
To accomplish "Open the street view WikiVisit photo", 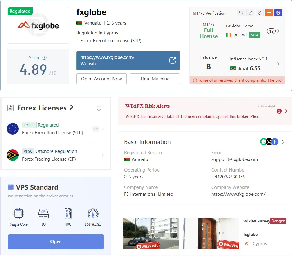I will (151, 233).
